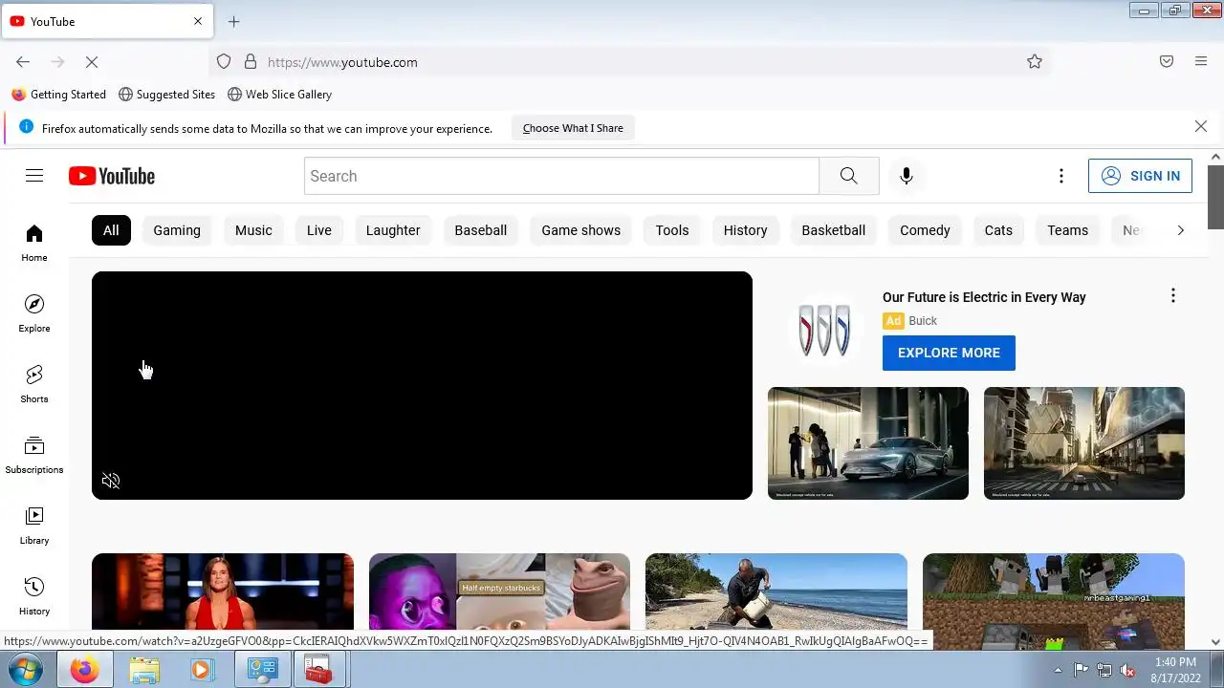Dismiss the Firefox data notification bar
Viewport: 1224px width, 688px height.
[x=1201, y=126]
